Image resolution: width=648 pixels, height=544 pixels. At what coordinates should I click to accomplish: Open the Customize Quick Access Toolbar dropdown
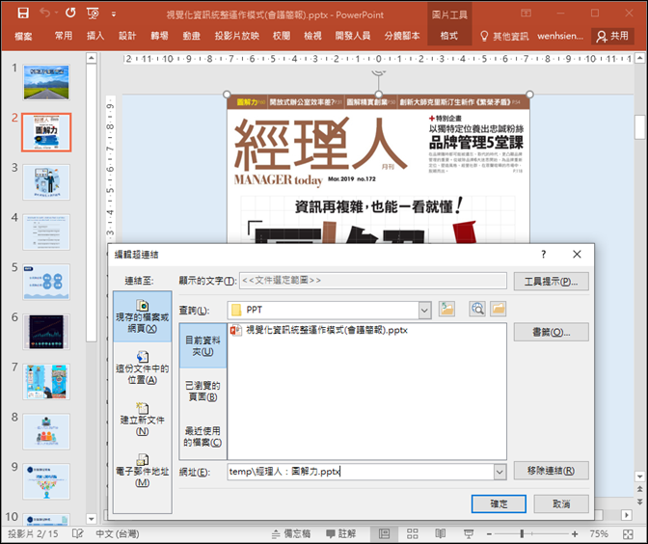point(114,14)
